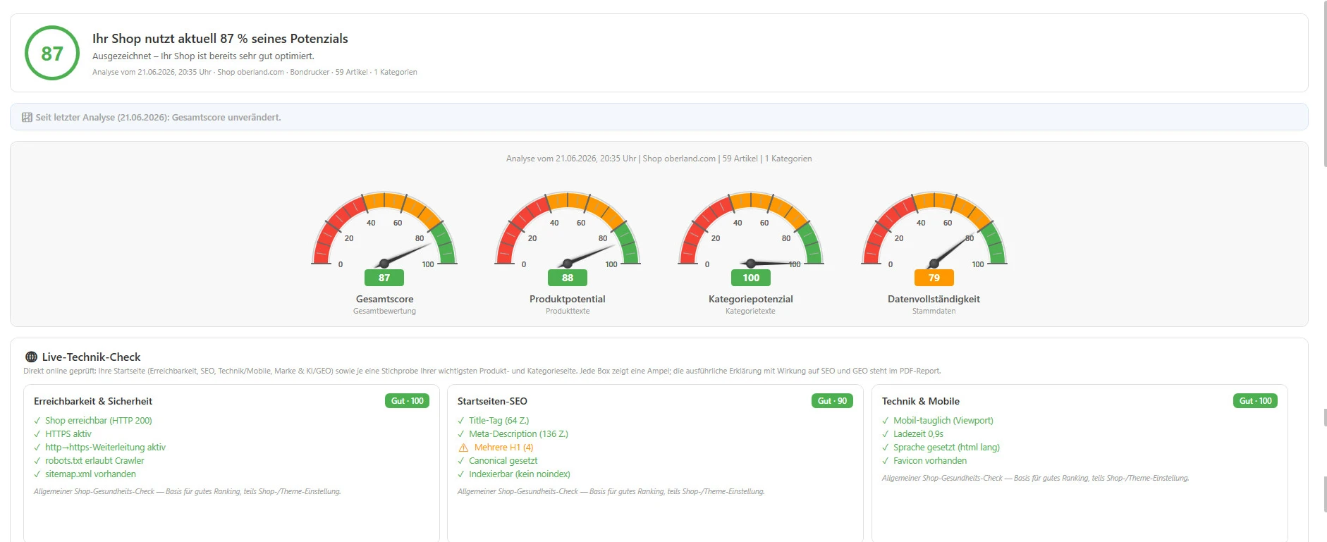Click the calendar icon in analysis notice
The image size is (1327, 542).
pos(27,117)
